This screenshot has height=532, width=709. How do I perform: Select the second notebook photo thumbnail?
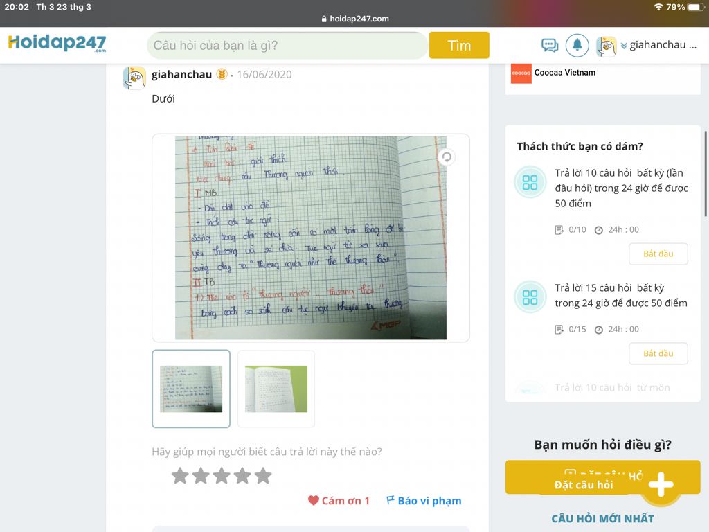(276, 389)
